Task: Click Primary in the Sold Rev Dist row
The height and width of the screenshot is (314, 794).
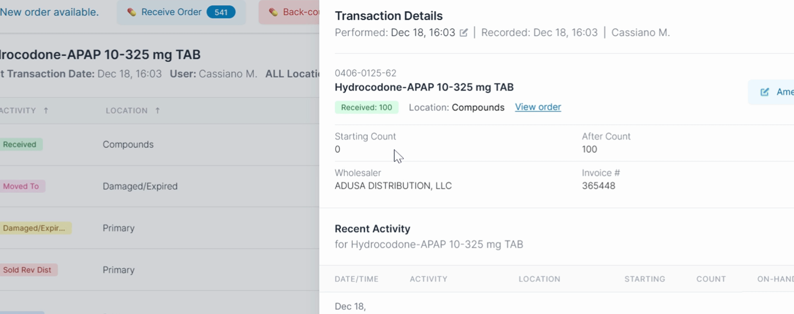Action: point(119,270)
